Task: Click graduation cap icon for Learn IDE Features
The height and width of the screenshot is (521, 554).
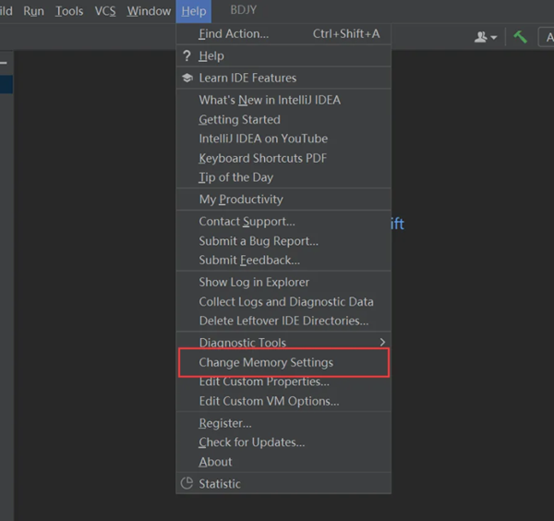Action: [187, 79]
